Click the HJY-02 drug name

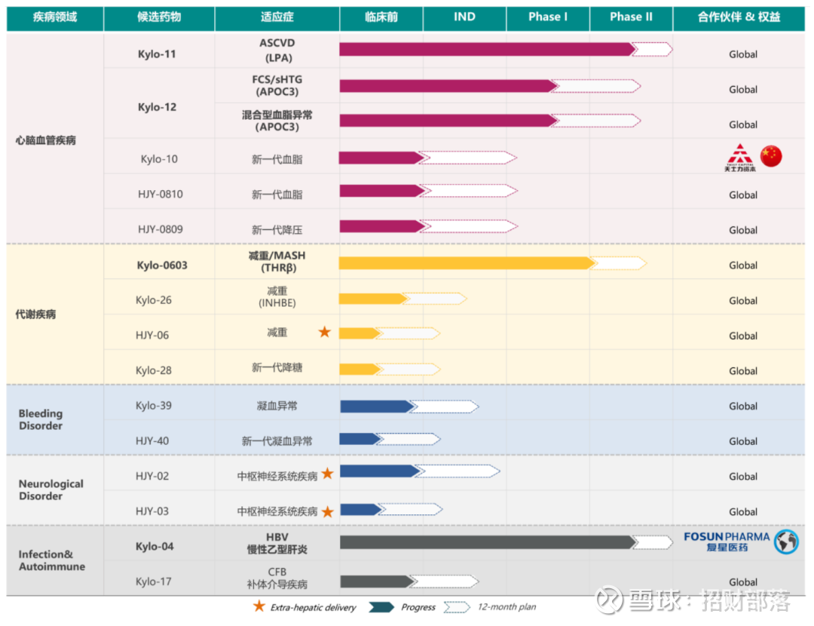tap(152, 476)
